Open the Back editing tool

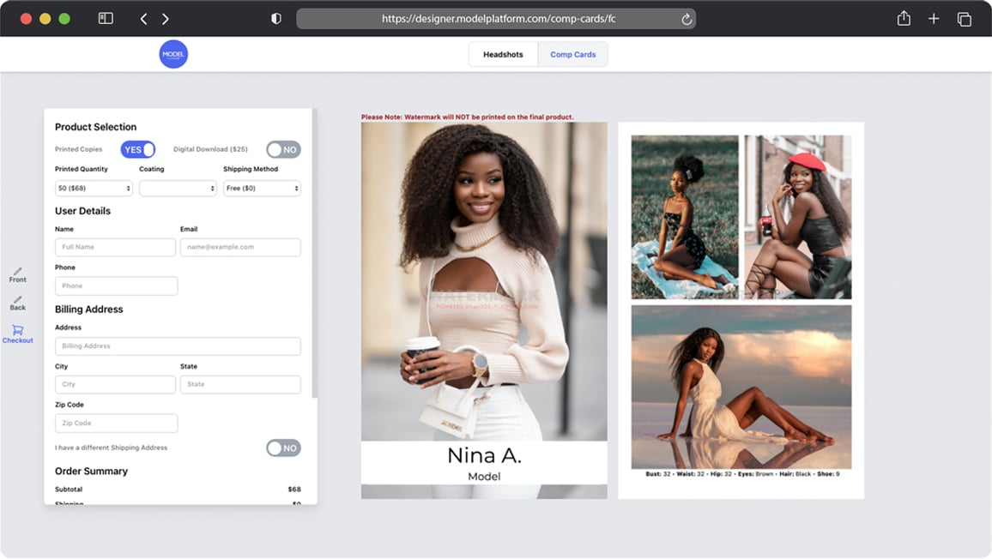point(18,304)
